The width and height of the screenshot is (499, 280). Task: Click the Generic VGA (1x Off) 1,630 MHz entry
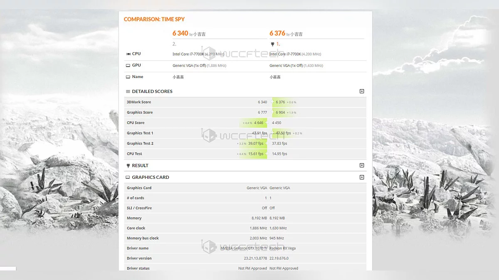tap(296, 66)
